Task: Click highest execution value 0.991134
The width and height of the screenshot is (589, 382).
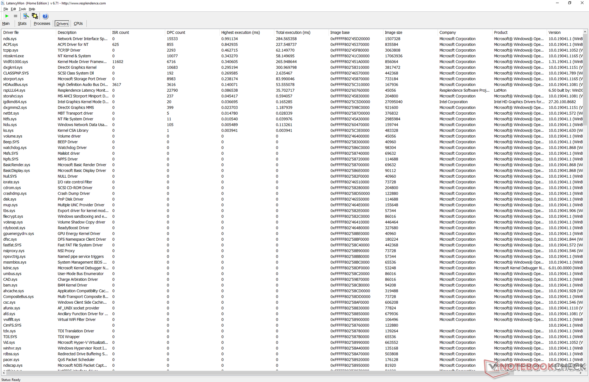Action: click(x=229, y=39)
